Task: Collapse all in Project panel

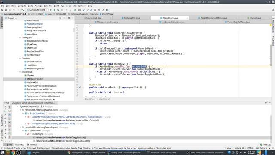Action: (x=64, y=18)
